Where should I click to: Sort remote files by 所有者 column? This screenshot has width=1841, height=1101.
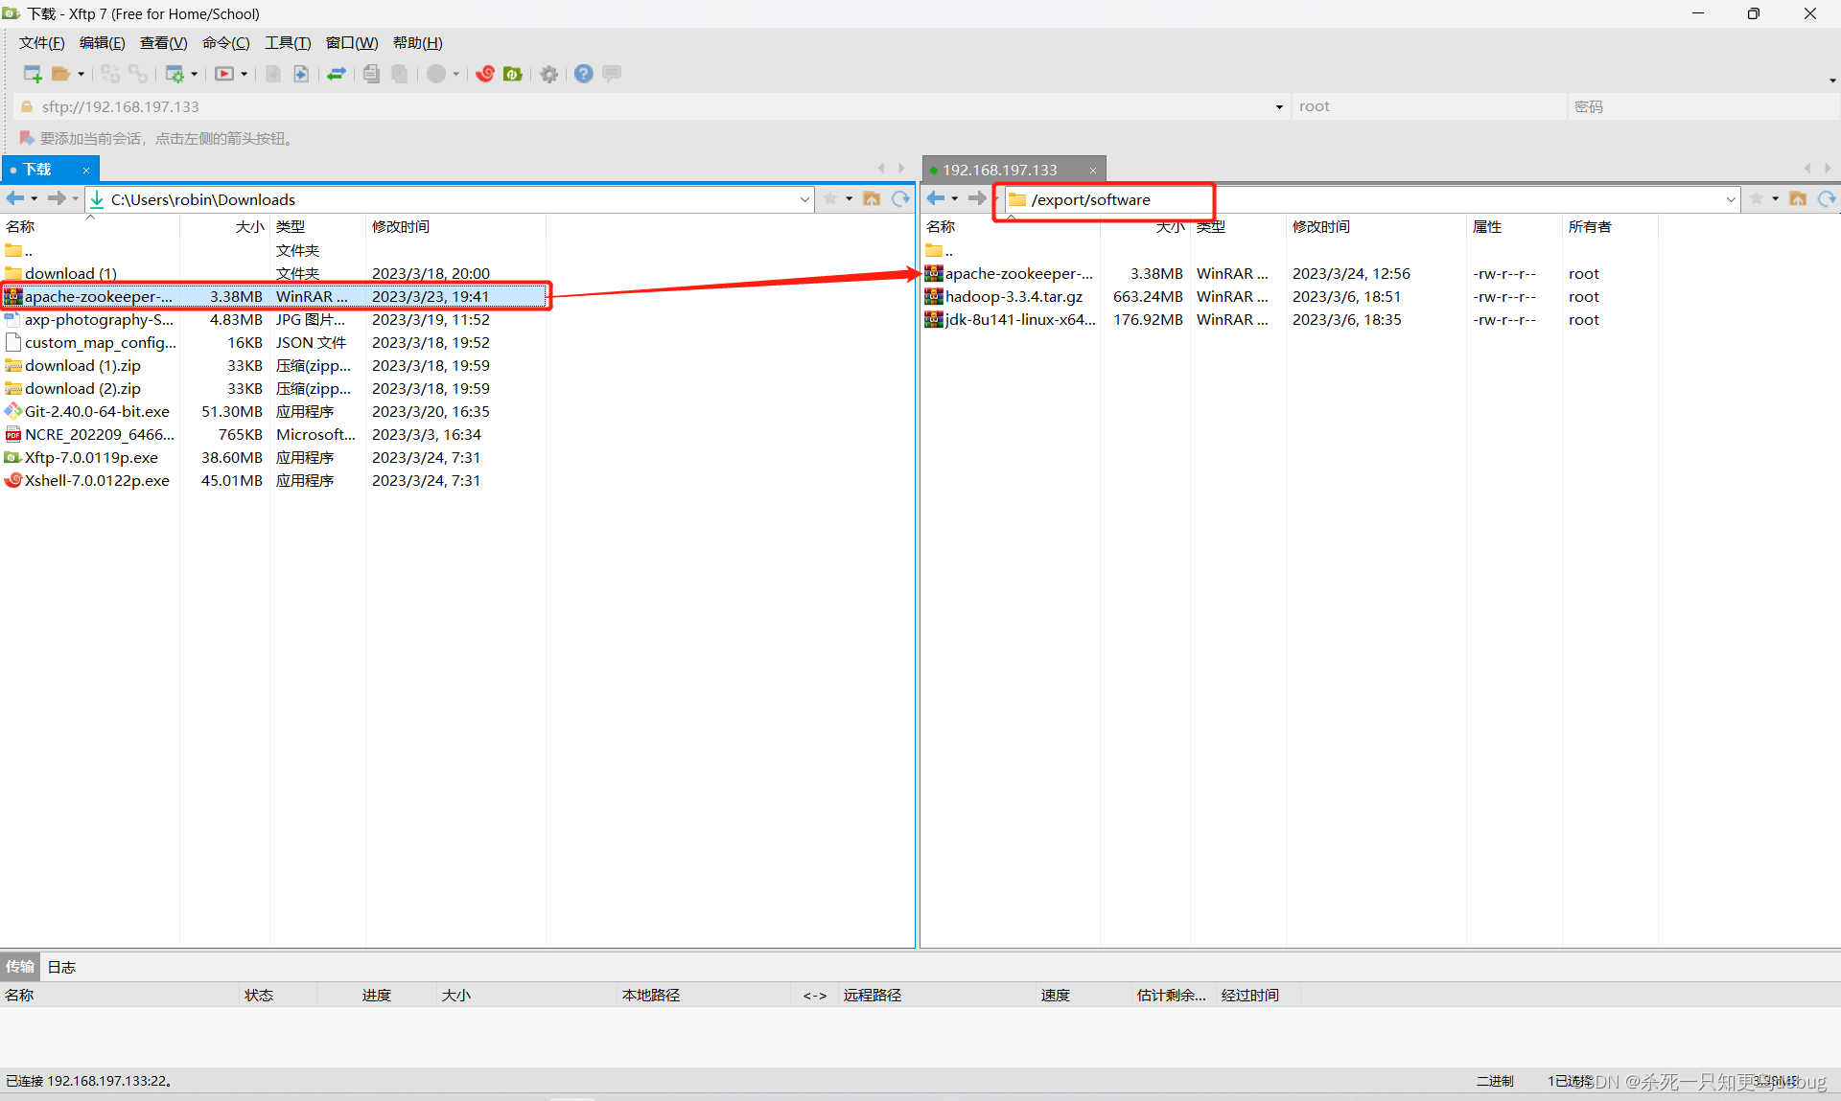(1609, 227)
